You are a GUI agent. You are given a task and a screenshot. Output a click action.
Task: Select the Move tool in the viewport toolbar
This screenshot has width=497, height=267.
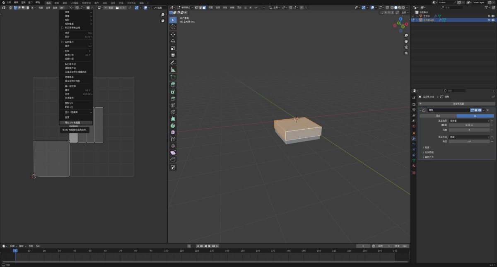(x=173, y=34)
